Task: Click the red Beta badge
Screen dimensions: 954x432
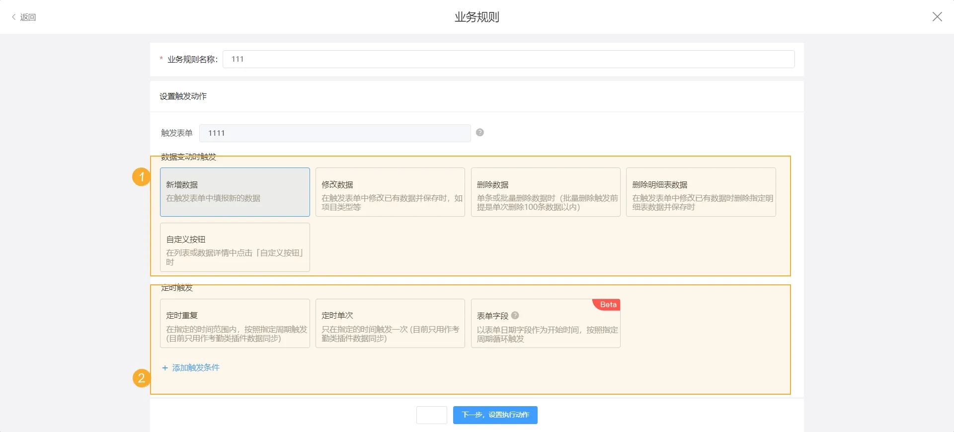Action: click(x=608, y=305)
